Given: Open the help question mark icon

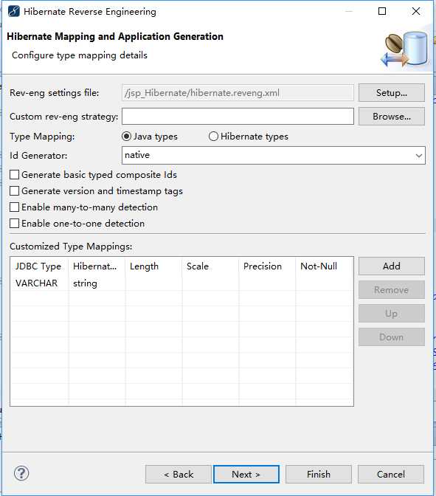Looking at the screenshot, I should pyautogui.click(x=21, y=474).
